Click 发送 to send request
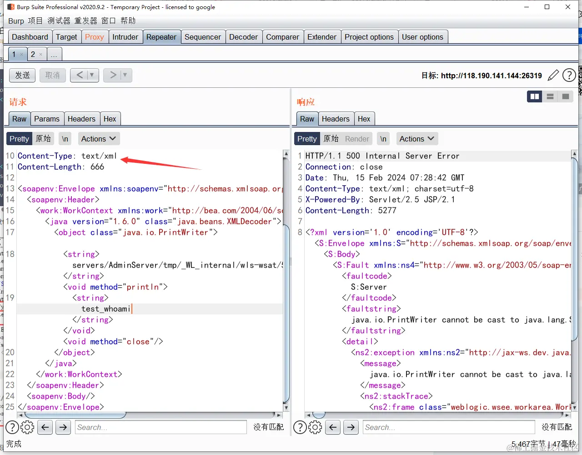 [22, 75]
